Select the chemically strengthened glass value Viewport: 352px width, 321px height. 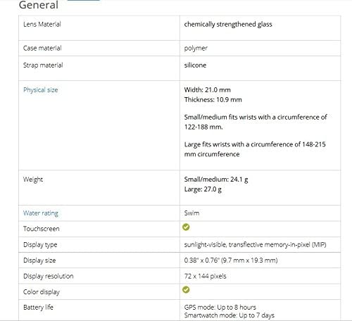pos(228,25)
